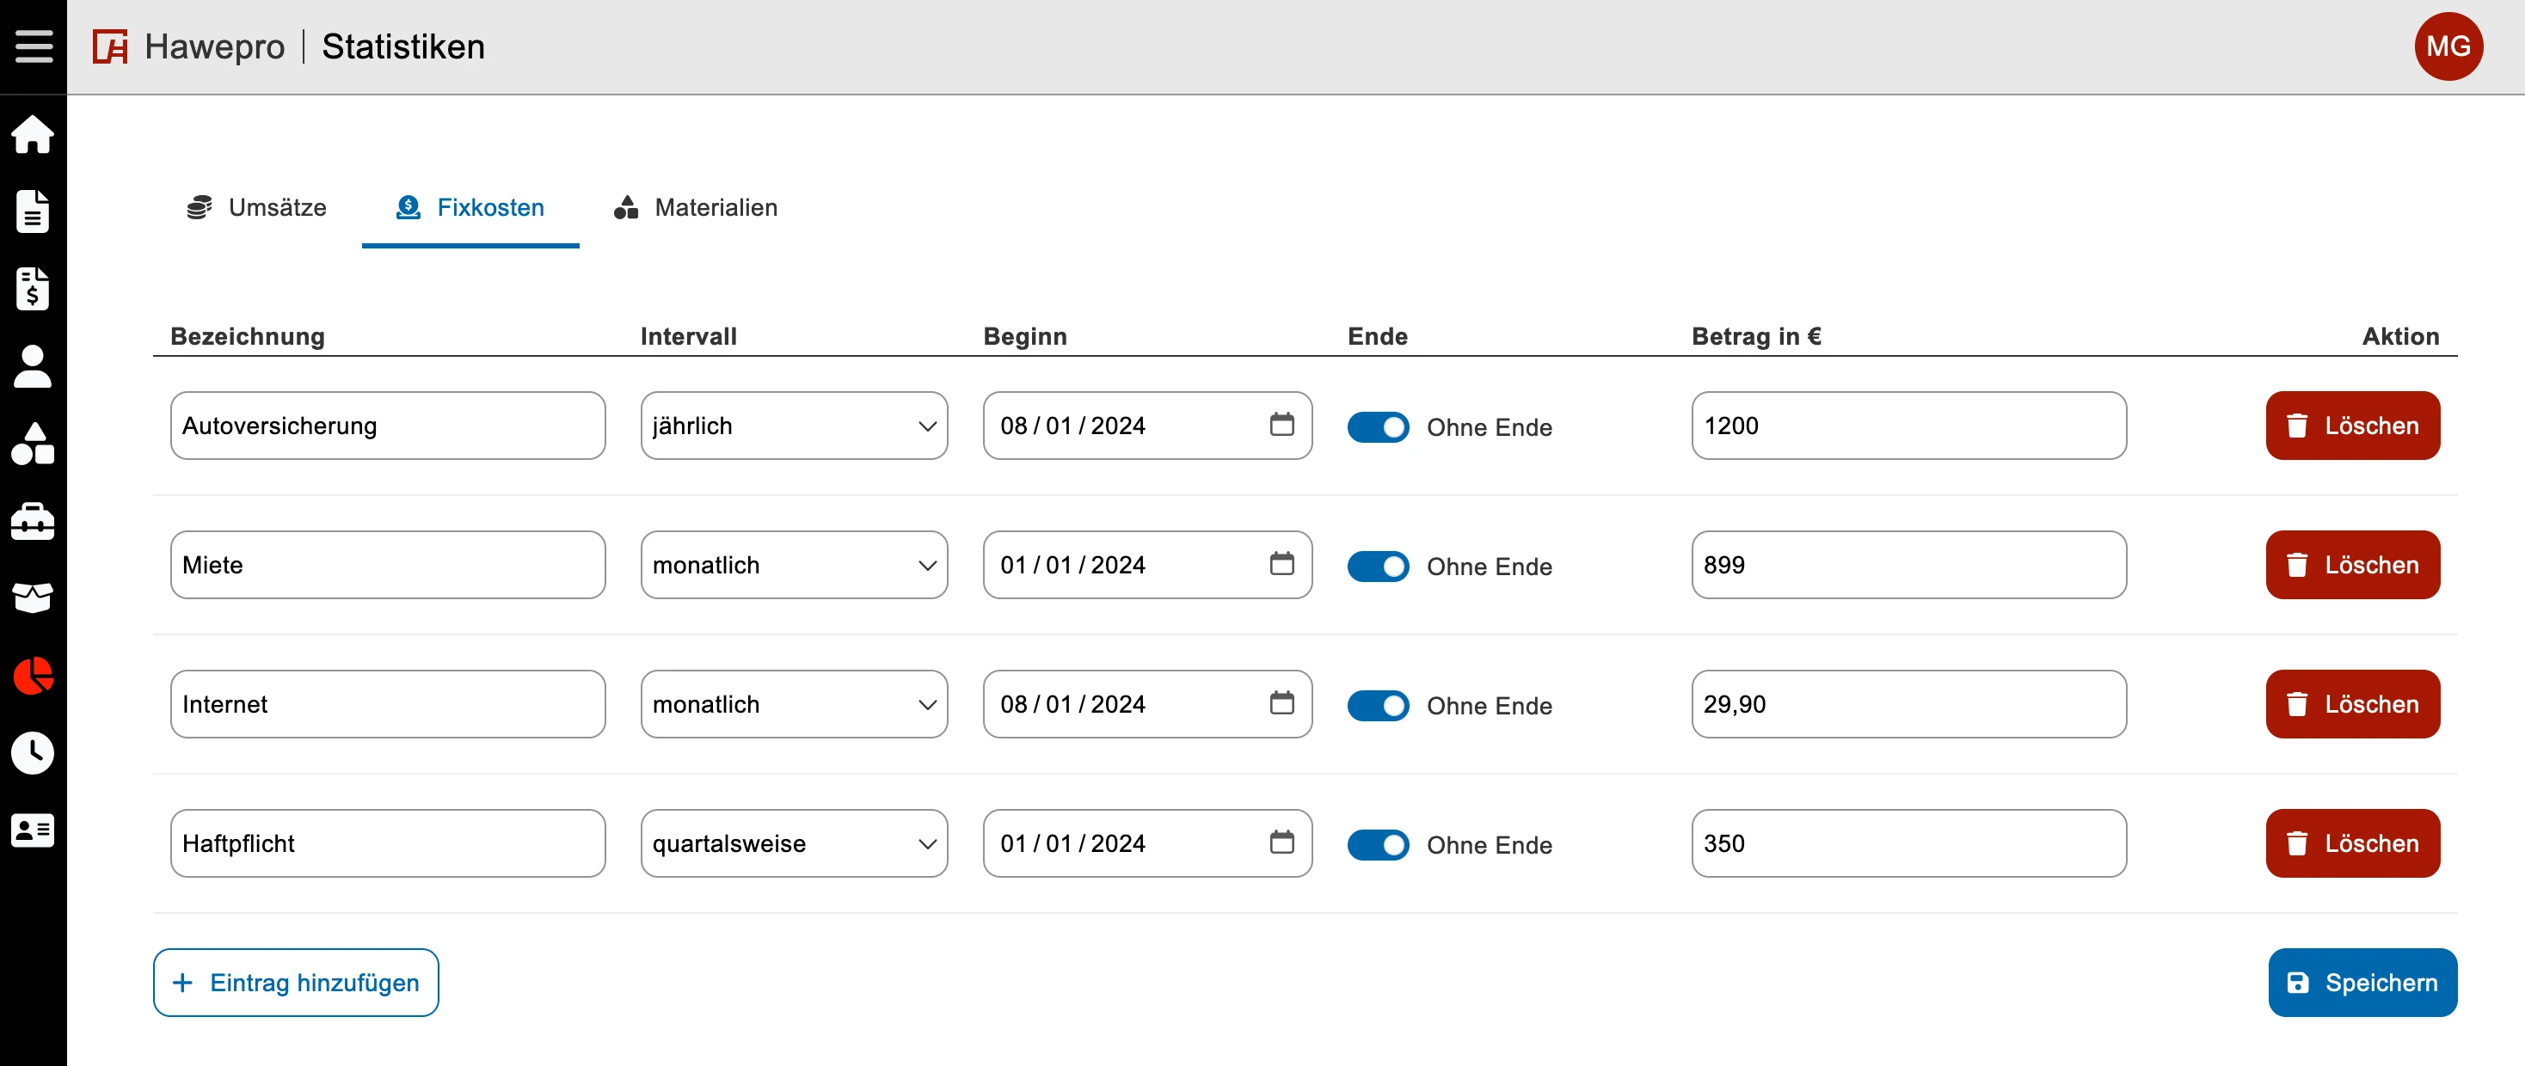This screenshot has width=2525, height=1066.
Task: Edit the 350 amount field
Action: [x=1908, y=842]
